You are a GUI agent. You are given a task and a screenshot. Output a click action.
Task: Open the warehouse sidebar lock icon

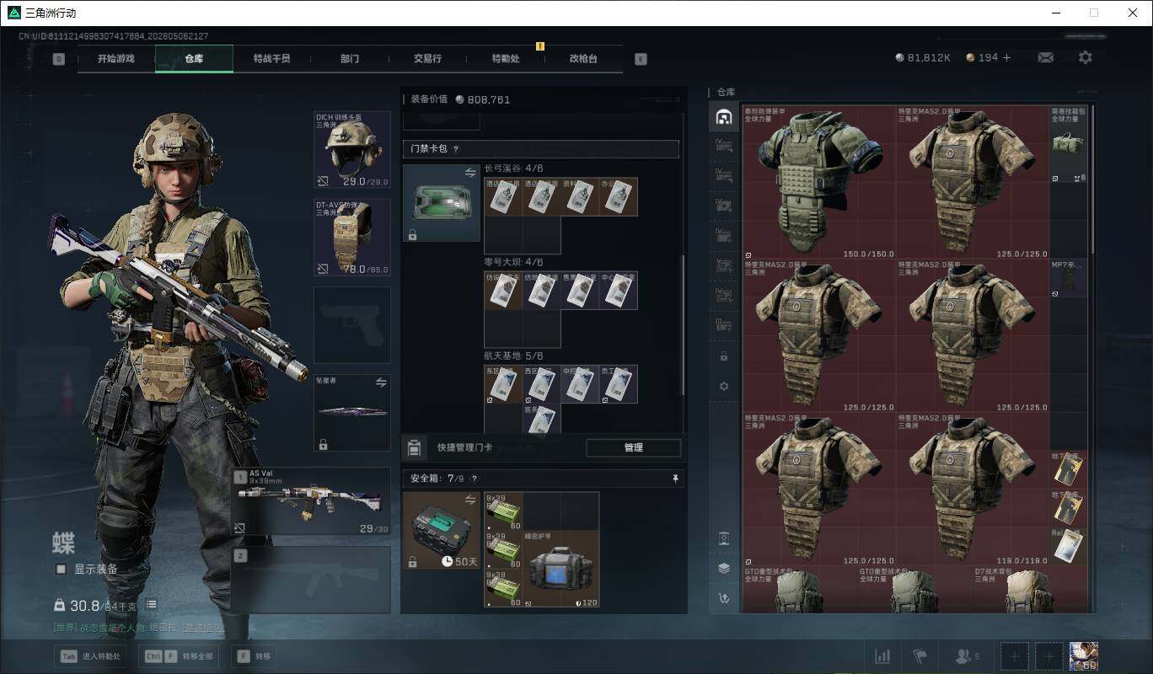coord(723,356)
